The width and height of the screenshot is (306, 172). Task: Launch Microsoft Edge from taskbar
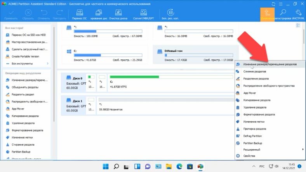click(x=179, y=167)
